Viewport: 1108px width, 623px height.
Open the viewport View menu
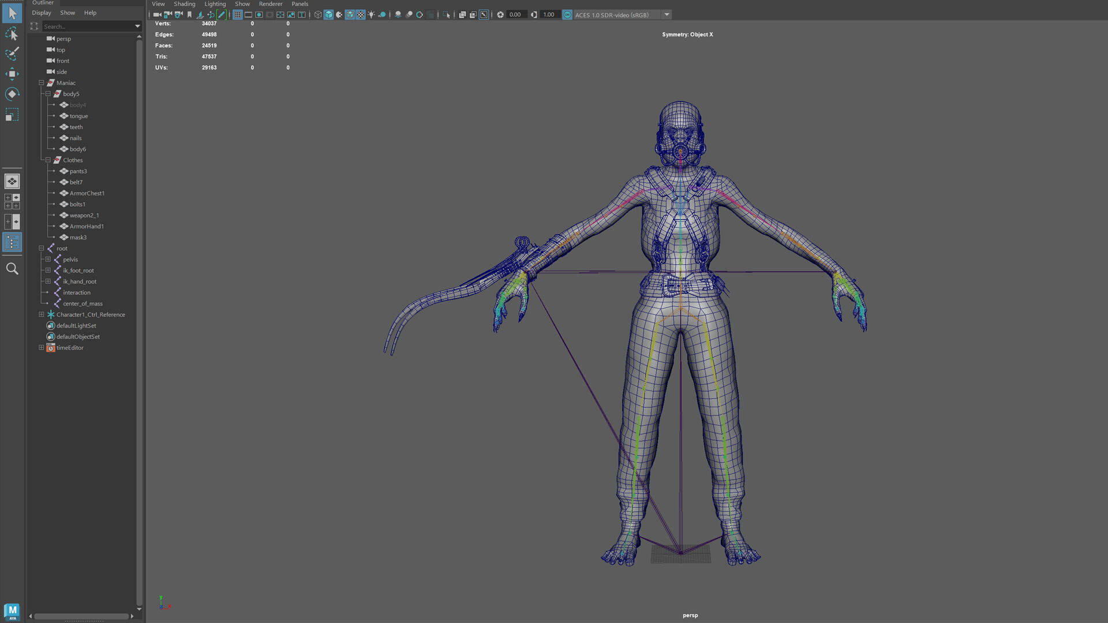158,4
